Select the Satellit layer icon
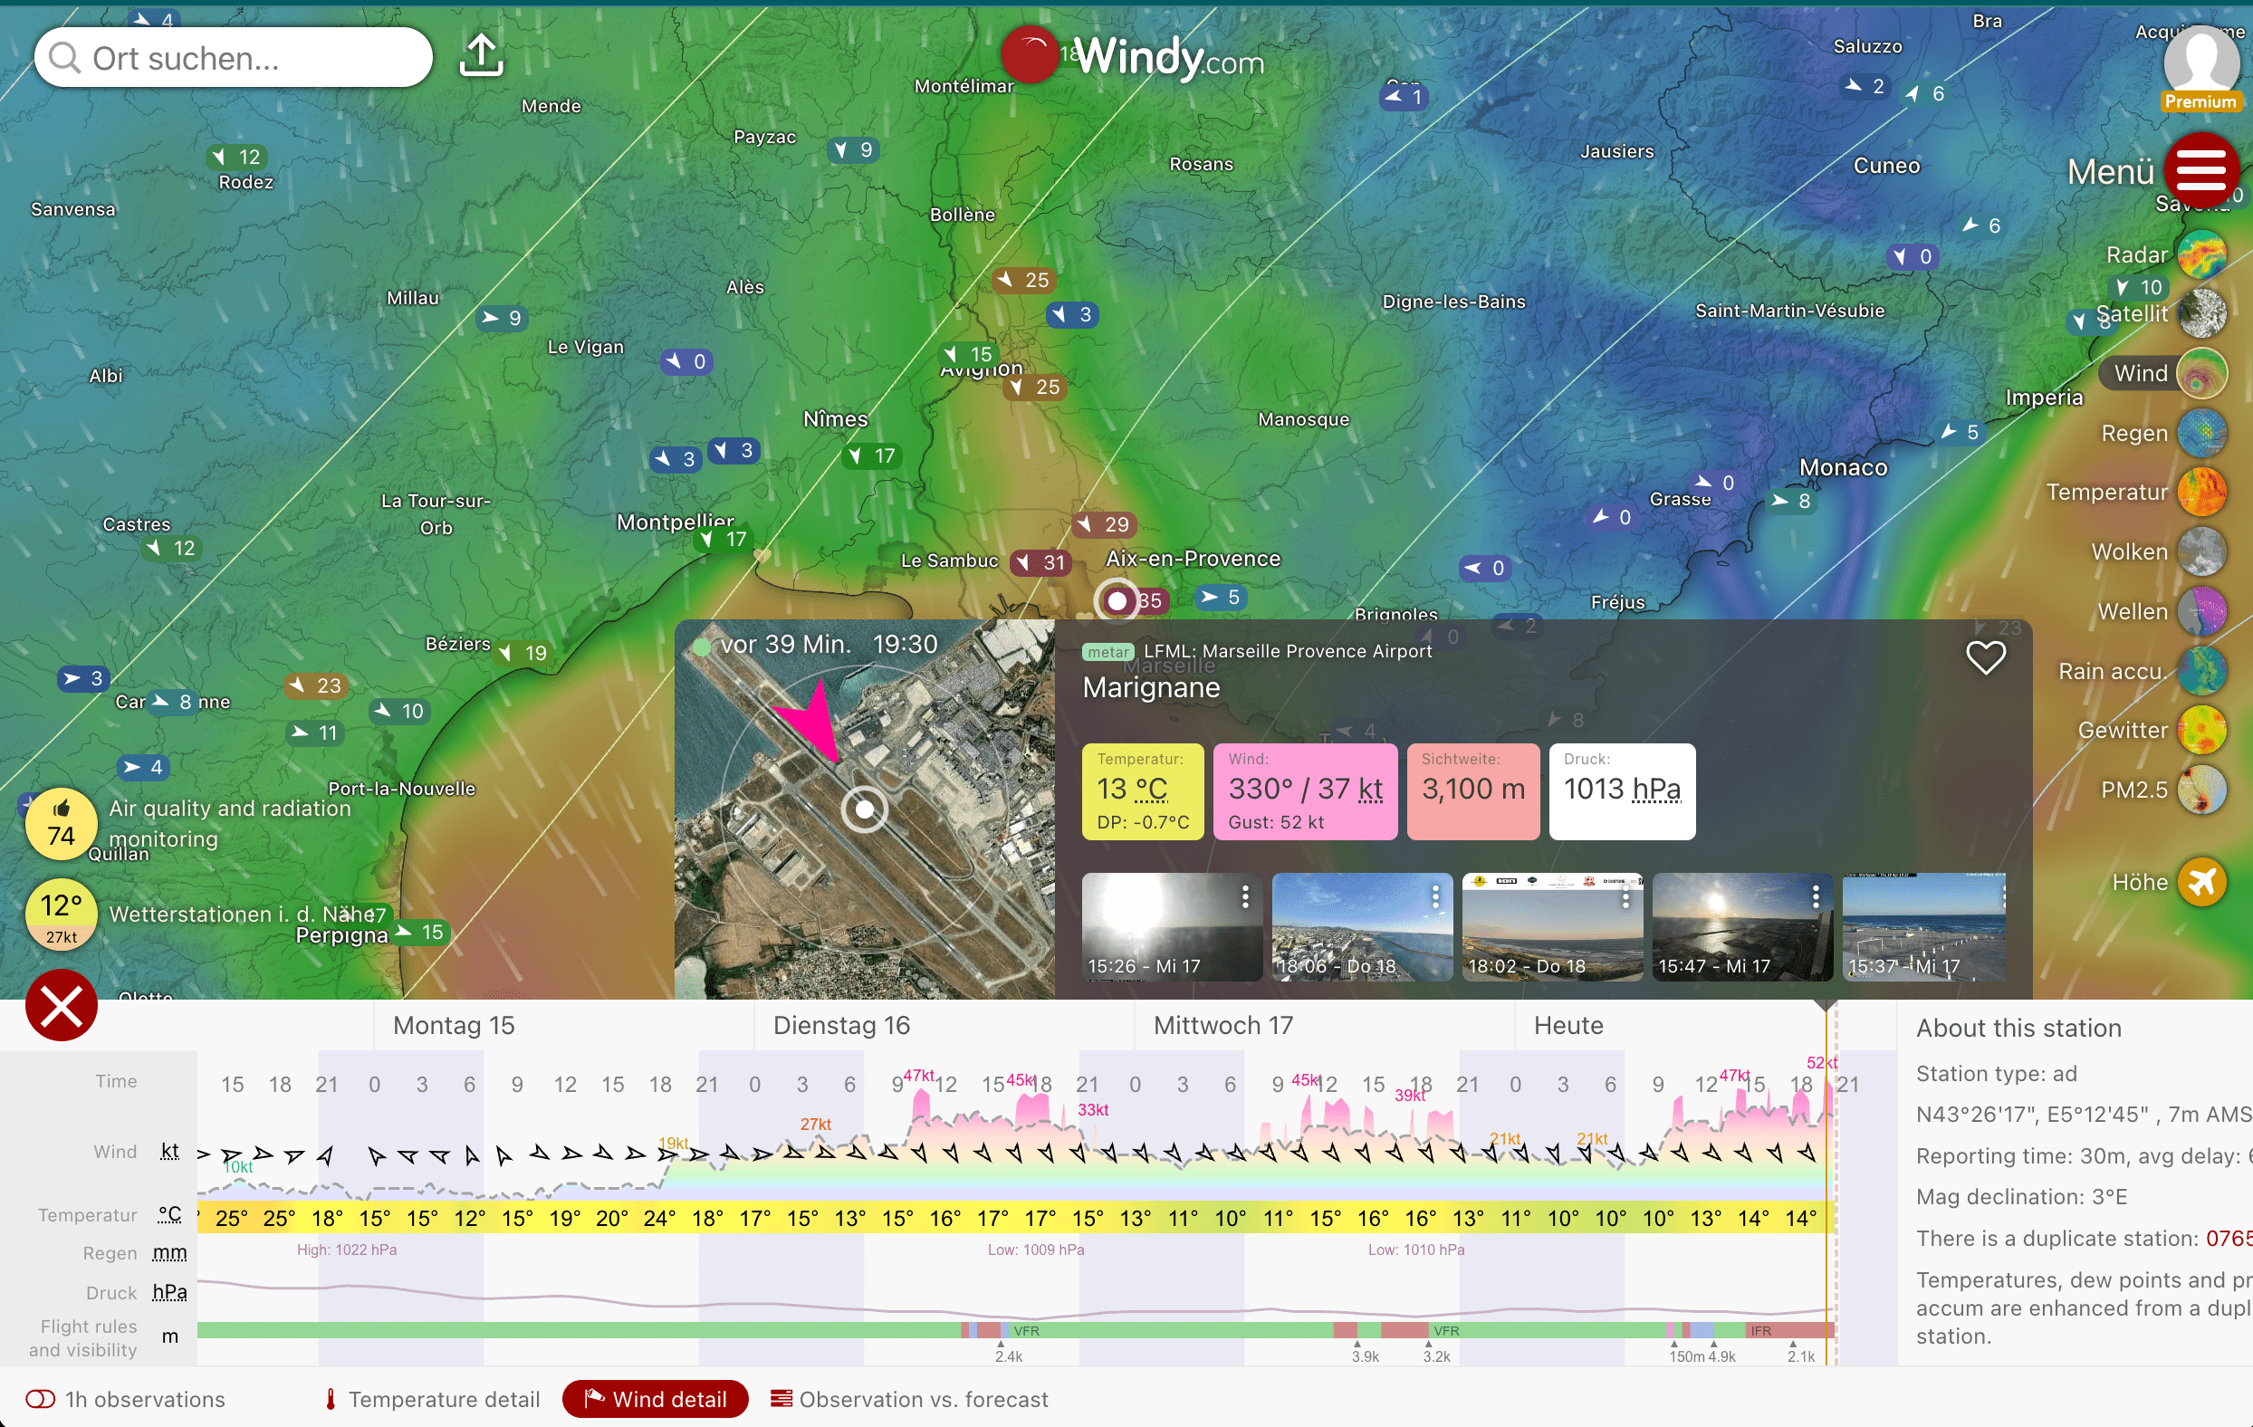Viewport: 2253px width, 1427px height. [x=2201, y=313]
